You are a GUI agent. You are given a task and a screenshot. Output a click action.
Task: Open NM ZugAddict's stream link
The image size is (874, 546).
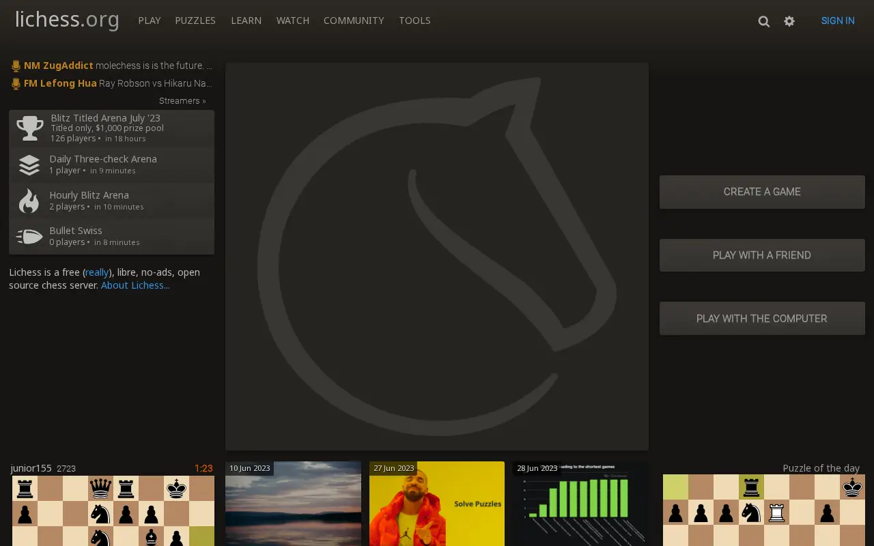pos(111,66)
